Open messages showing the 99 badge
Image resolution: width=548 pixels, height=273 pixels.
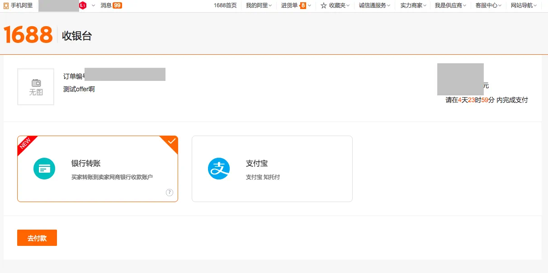pyautogui.click(x=117, y=5)
